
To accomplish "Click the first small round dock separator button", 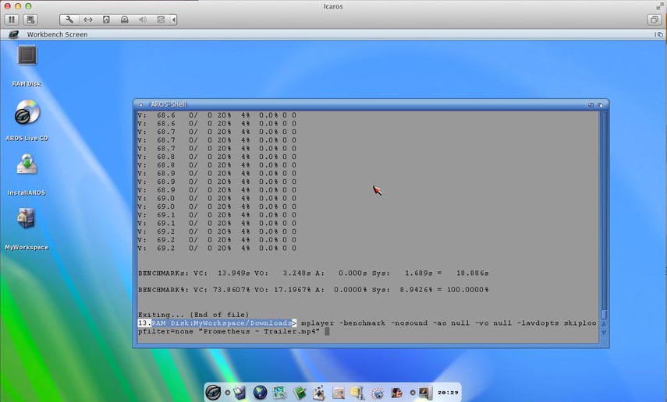I will (x=228, y=393).
